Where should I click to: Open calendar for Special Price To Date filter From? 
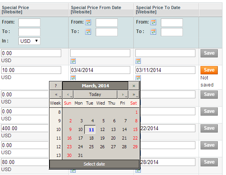pos(153,22)
